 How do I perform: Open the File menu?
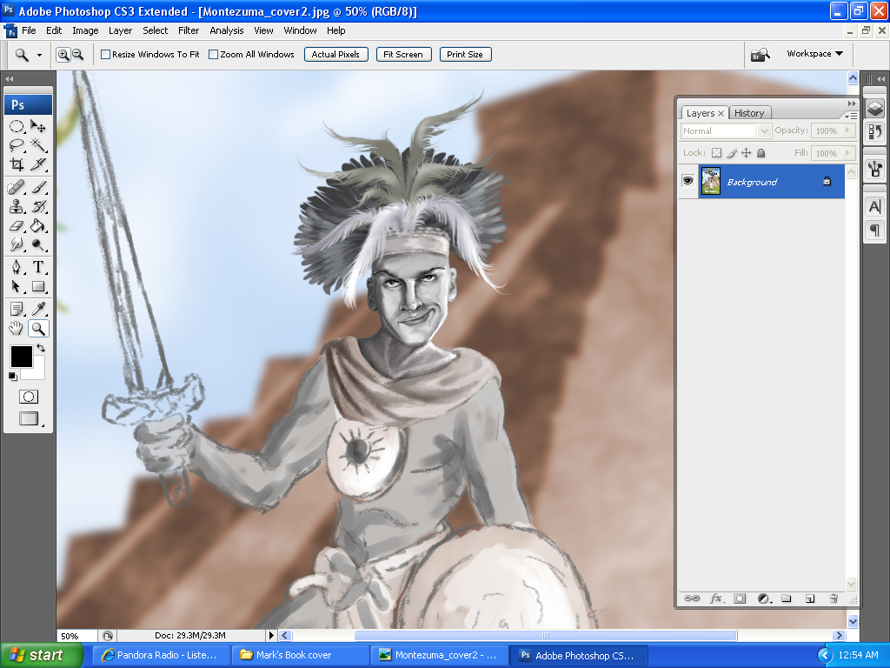pyautogui.click(x=29, y=30)
